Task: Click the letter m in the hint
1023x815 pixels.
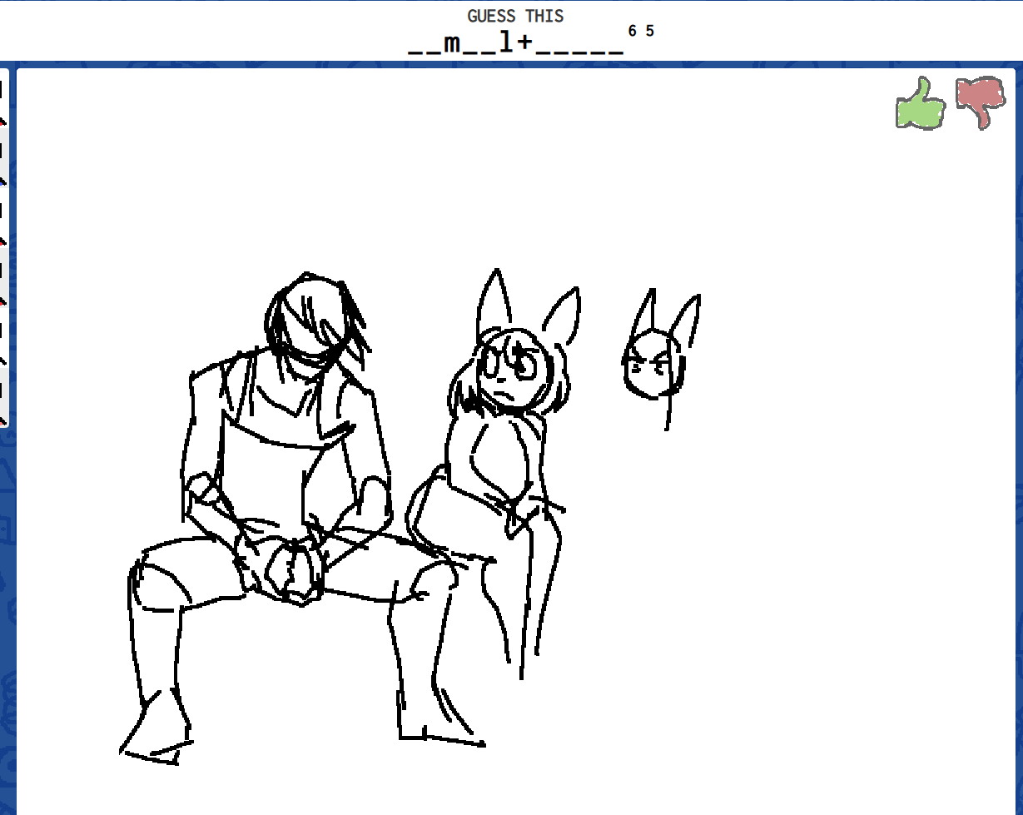Action: pyautogui.click(x=452, y=43)
